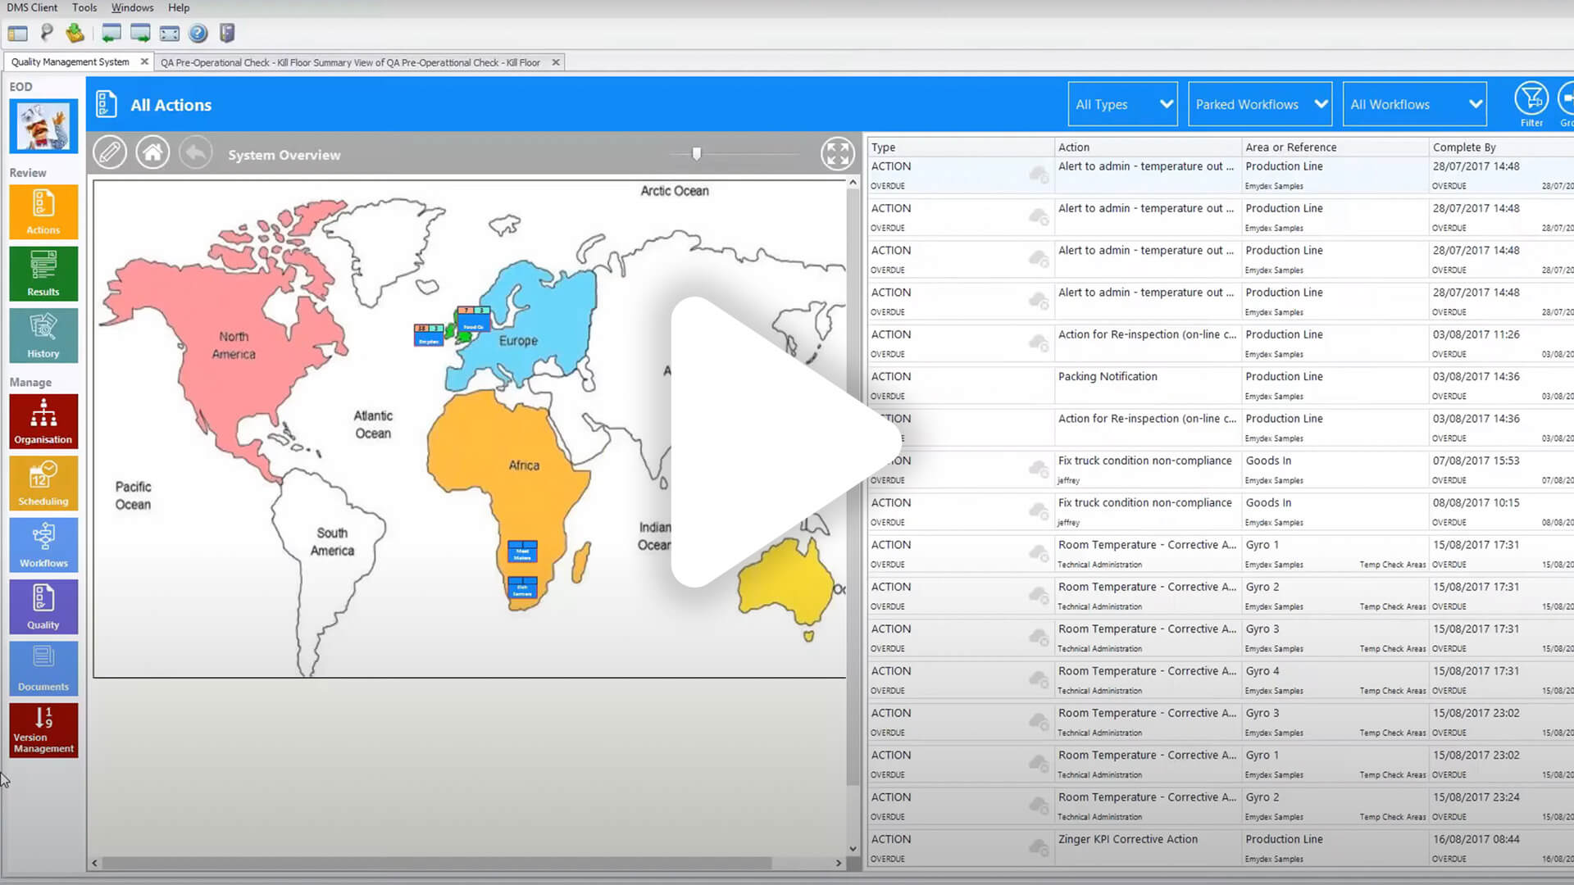Click the edit pencil icon above map
This screenshot has width=1574, height=885.
[x=109, y=153]
